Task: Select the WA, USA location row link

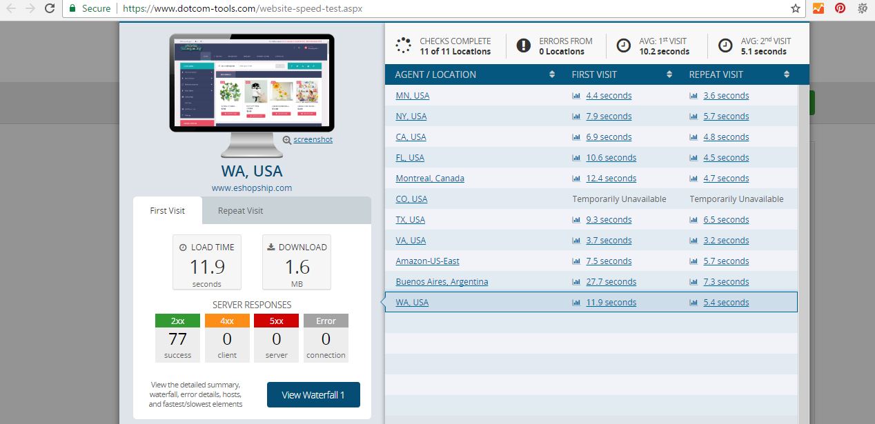Action: click(x=412, y=303)
